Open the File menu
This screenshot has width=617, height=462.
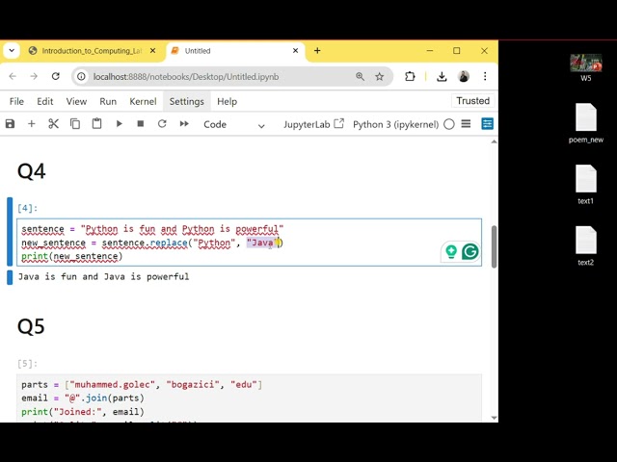pos(16,102)
